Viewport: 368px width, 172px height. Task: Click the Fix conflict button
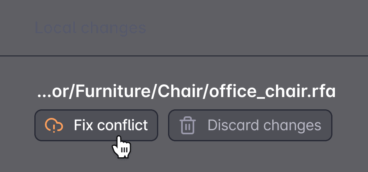click(96, 125)
